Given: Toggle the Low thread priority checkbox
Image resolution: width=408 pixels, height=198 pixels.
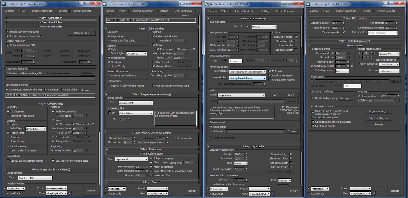Looking at the screenshot, I should point(313,126).
